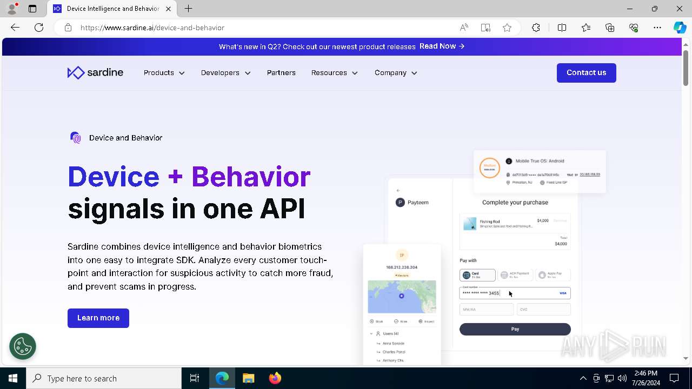View site information padlock icon
Viewport: 692px width, 389px height.
(x=68, y=28)
